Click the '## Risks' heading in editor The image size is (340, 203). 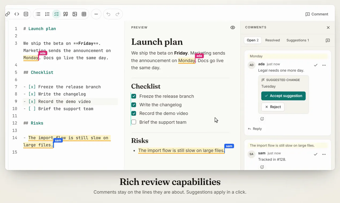(33, 123)
